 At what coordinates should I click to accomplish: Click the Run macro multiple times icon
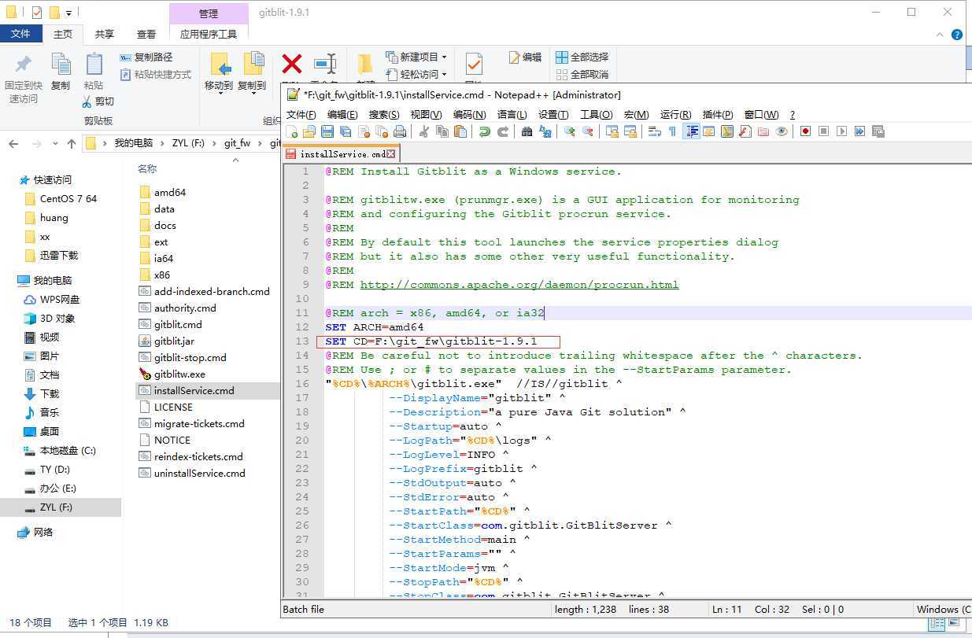tap(859, 131)
